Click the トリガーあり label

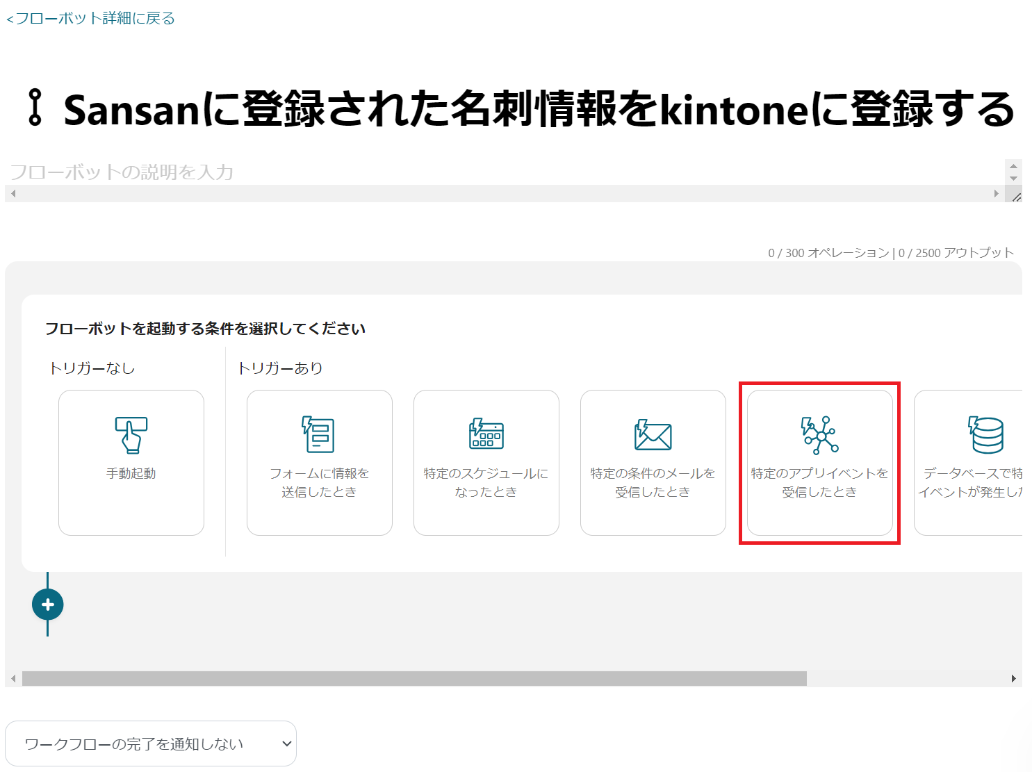pyautogui.click(x=280, y=368)
